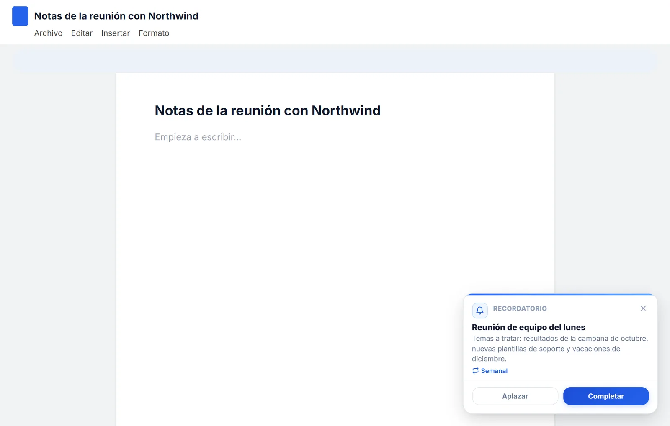Viewport: 670px width, 426px height.
Task: Click the Aplazar button
Action: (515, 396)
